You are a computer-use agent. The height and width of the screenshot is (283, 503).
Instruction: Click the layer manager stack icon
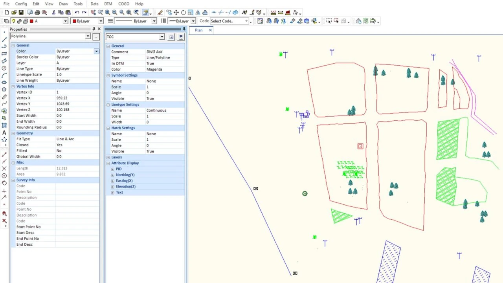point(7,21)
